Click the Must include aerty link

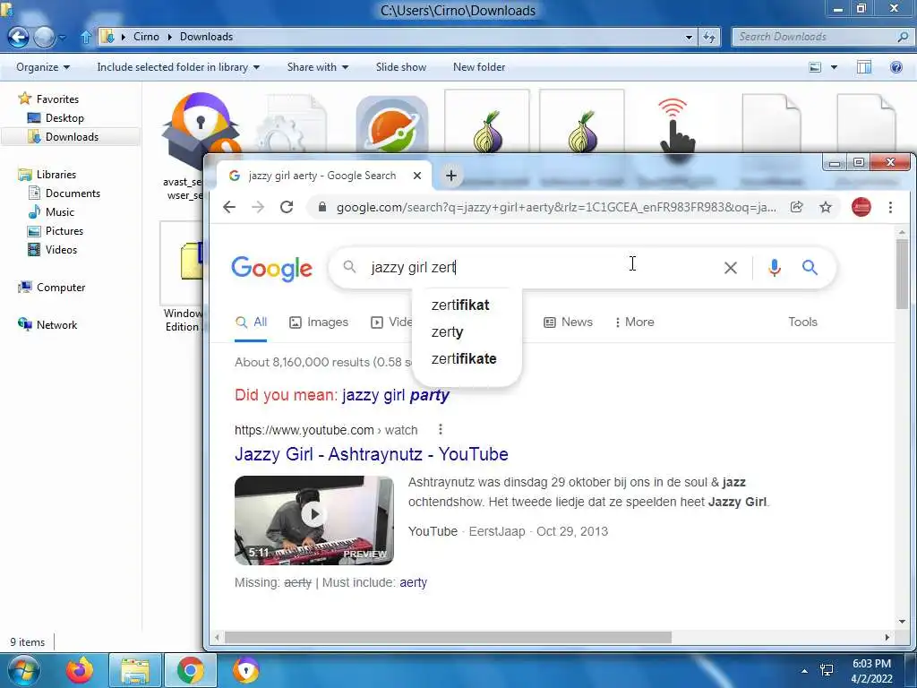click(414, 582)
